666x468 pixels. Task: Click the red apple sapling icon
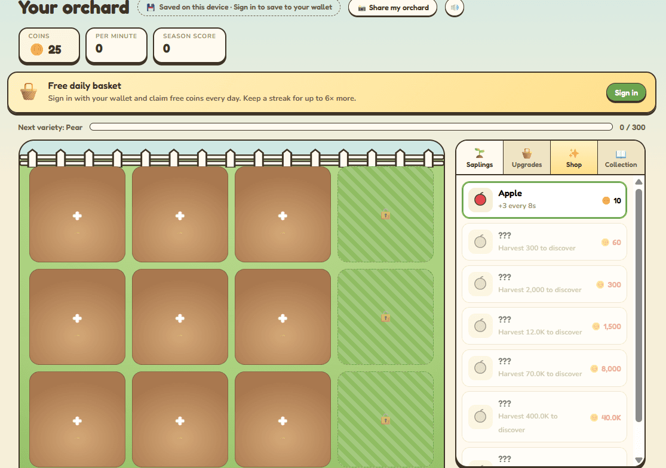pyautogui.click(x=480, y=200)
